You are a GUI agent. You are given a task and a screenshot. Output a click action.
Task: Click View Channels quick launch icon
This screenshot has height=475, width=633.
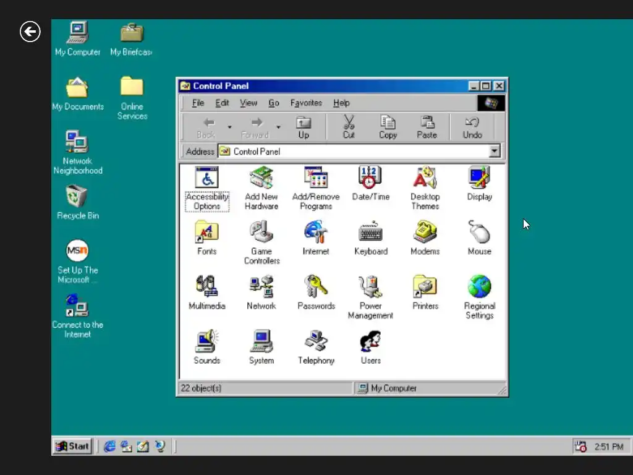pos(160,447)
